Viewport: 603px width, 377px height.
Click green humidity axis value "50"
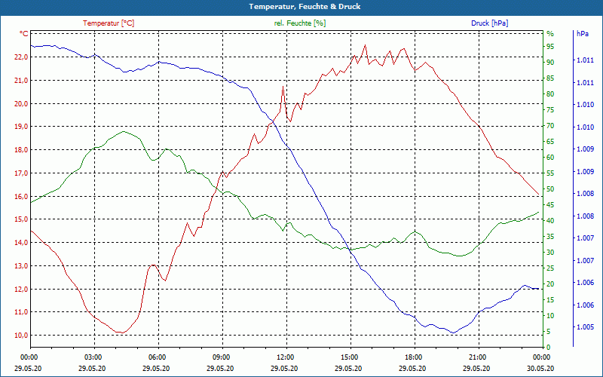(x=550, y=189)
